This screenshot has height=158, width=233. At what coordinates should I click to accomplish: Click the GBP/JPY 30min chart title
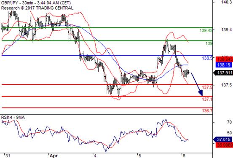36,3
